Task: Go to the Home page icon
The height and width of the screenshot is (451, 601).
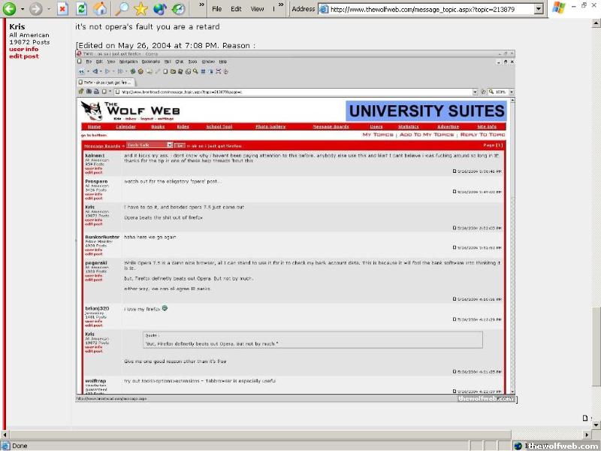Action: pos(100,9)
